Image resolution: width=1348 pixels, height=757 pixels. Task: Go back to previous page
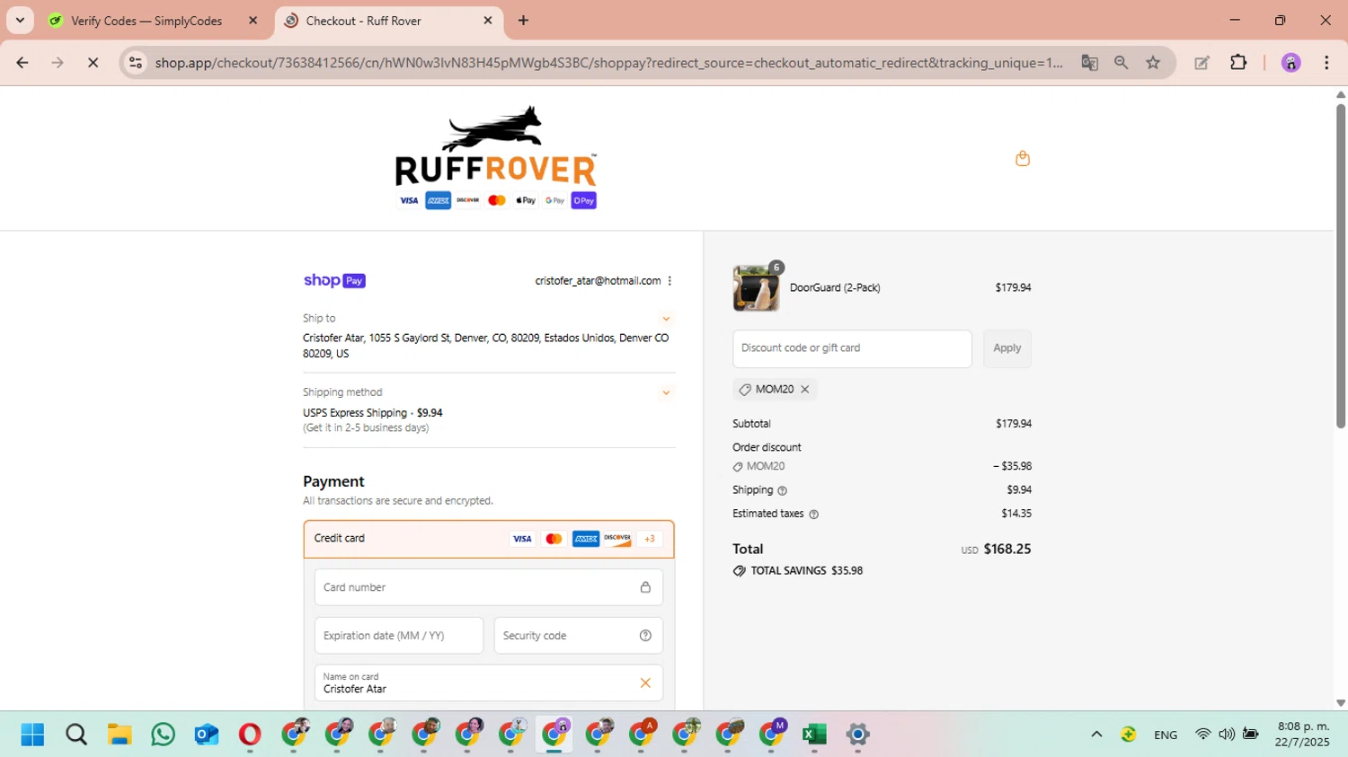pyautogui.click(x=22, y=63)
